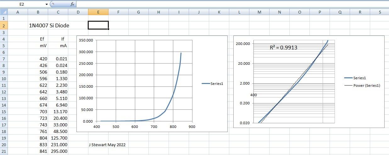
Task: Click the 'mA' units cell
Action: click(58, 46)
